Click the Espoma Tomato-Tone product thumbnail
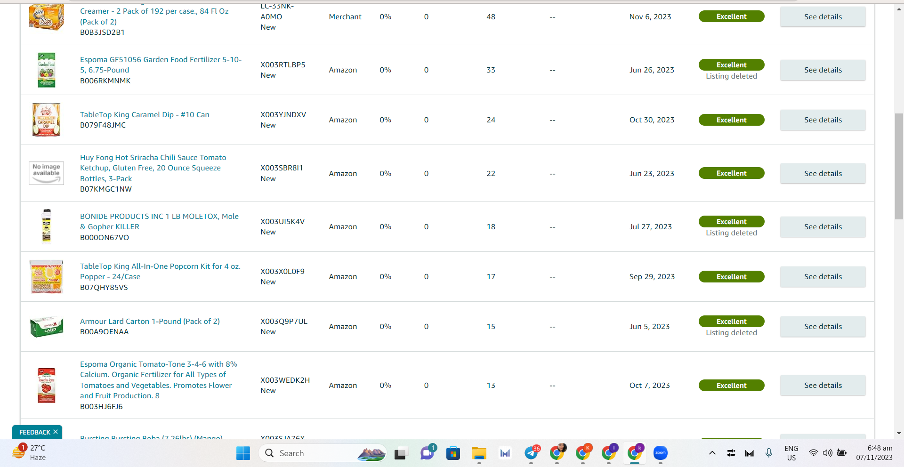The width and height of the screenshot is (904, 467). pyautogui.click(x=46, y=385)
